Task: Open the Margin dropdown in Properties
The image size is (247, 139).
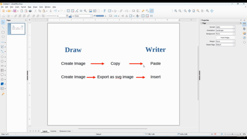Action: 225,41
